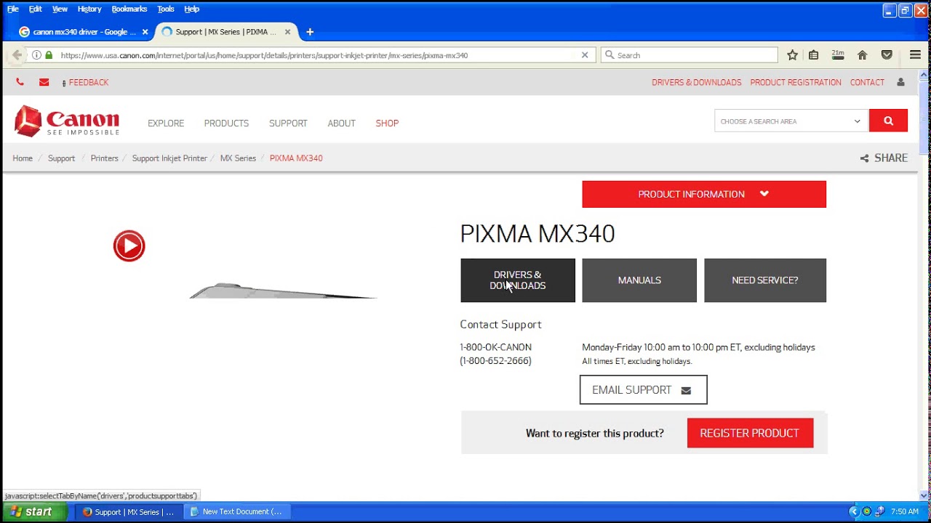Screen dimensions: 931x523
Task: Go to Printers breadcrumb
Action: pos(104,158)
